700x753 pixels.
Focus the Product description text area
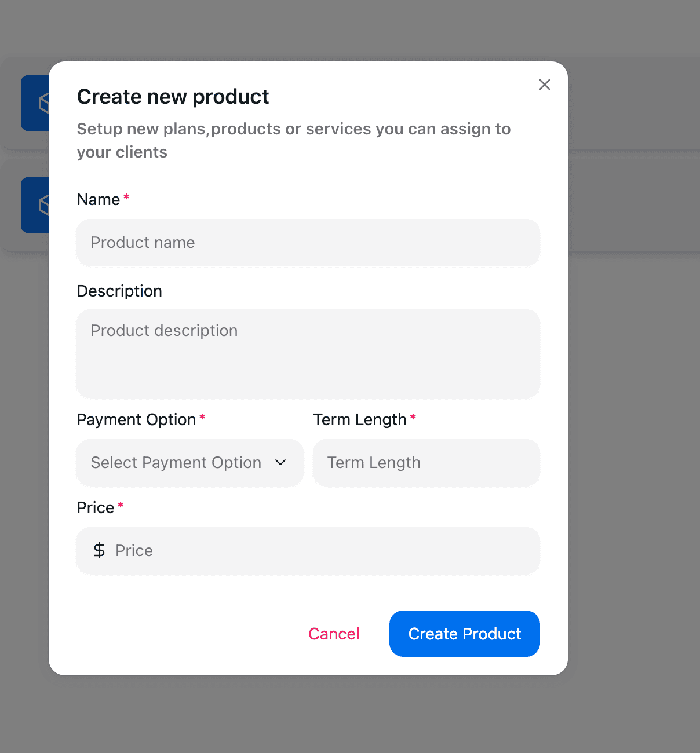(308, 353)
